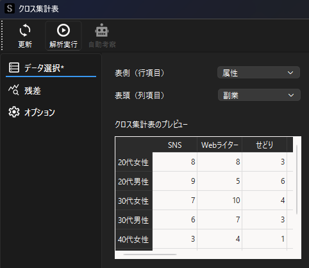Open the 表頭（列項目） dropdown showing 副業

pos(259,95)
